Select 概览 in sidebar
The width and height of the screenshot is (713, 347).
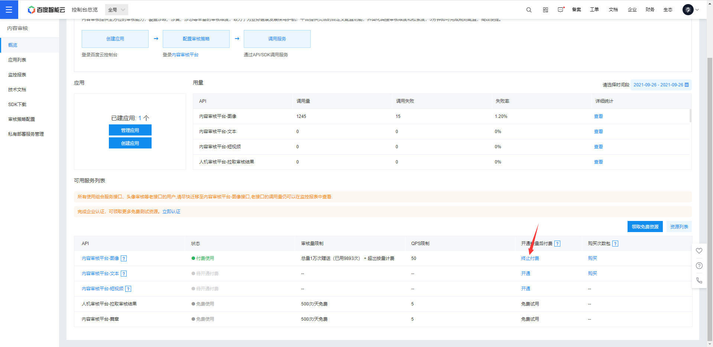point(30,45)
